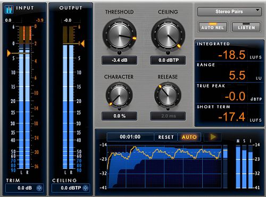Click the small reset dot below the CEILING knob
This screenshot has height=197, width=266.
click(168, 53)
